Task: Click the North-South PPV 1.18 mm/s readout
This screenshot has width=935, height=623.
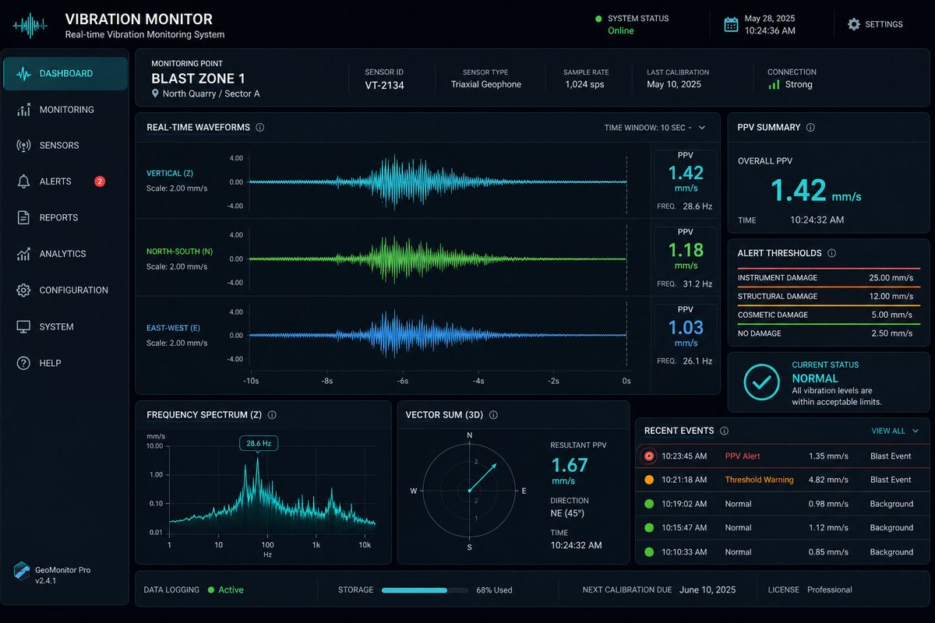Action: click(686, 255)
